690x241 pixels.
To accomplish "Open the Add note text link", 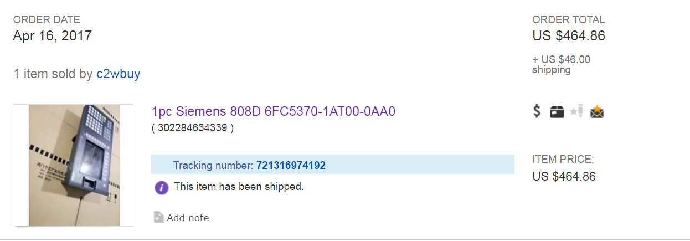I will tap(188, 218).
